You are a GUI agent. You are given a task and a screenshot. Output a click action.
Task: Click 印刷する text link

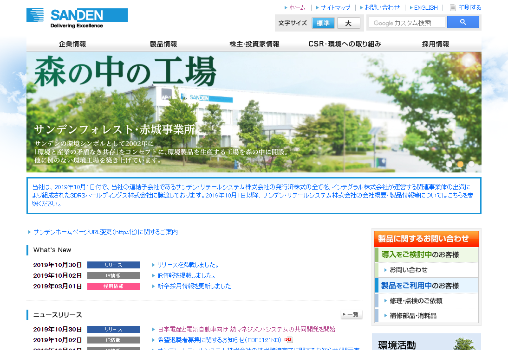point(470,7)
